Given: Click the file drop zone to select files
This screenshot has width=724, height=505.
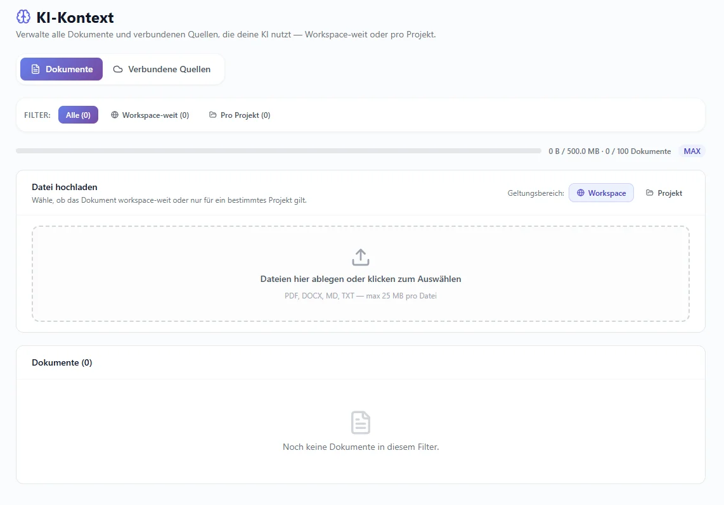Looking at the screenshot, I should (361, 274).
